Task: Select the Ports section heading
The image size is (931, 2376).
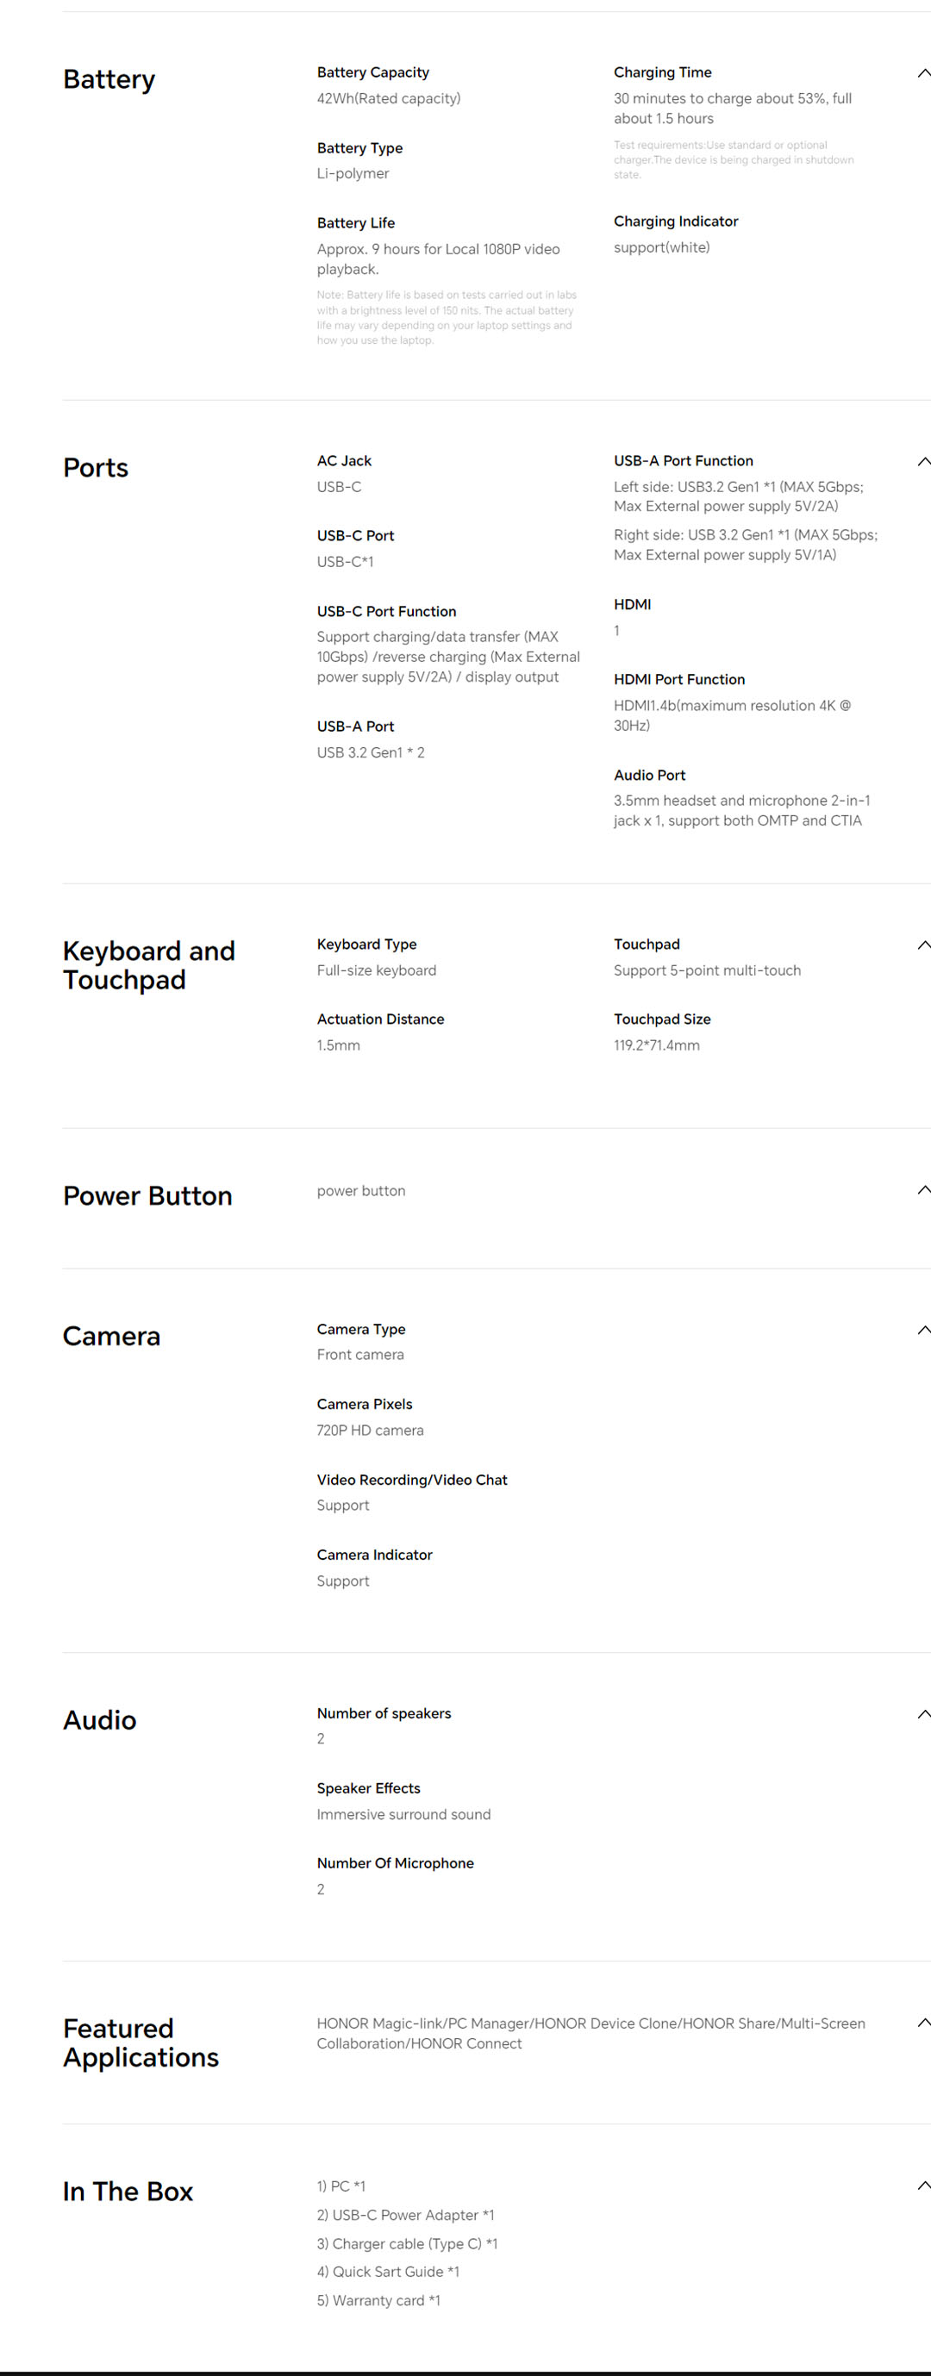Action: pyautogui.click(x=96, y=469)
